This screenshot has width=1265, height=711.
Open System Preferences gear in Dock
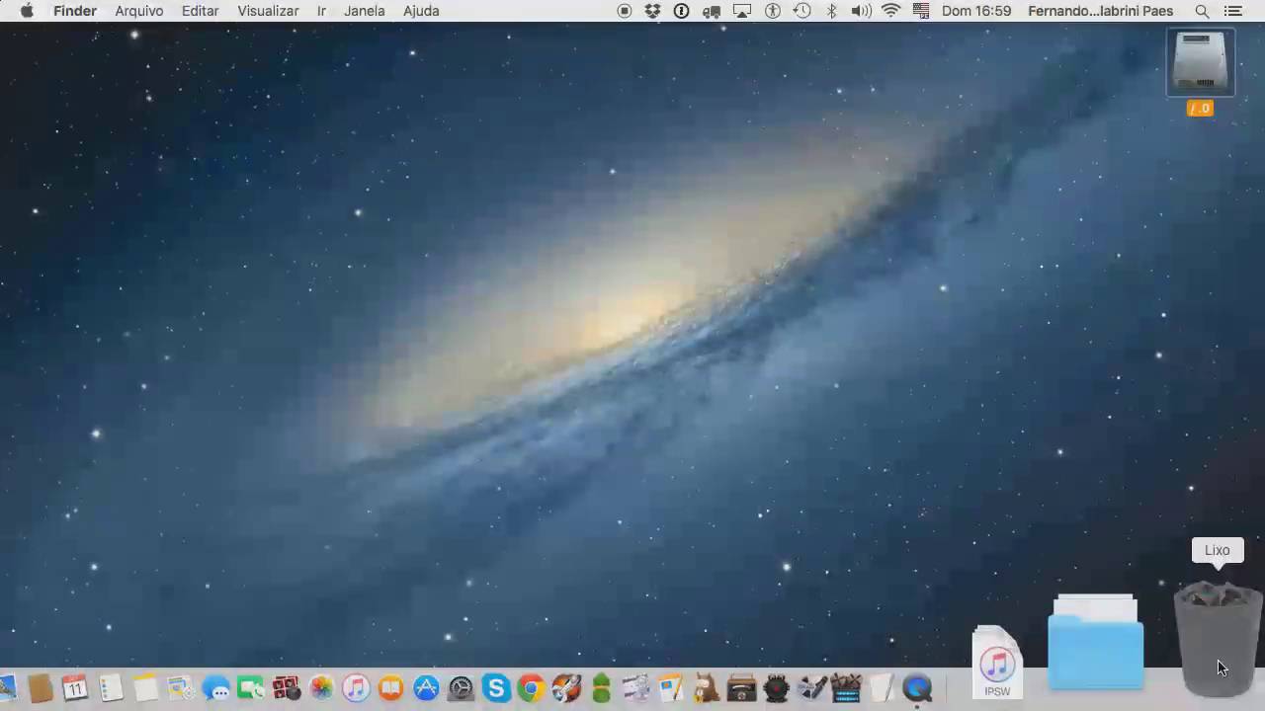[x=462, y=688]
